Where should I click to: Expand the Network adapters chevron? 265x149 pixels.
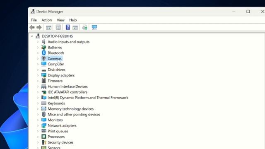38,125
